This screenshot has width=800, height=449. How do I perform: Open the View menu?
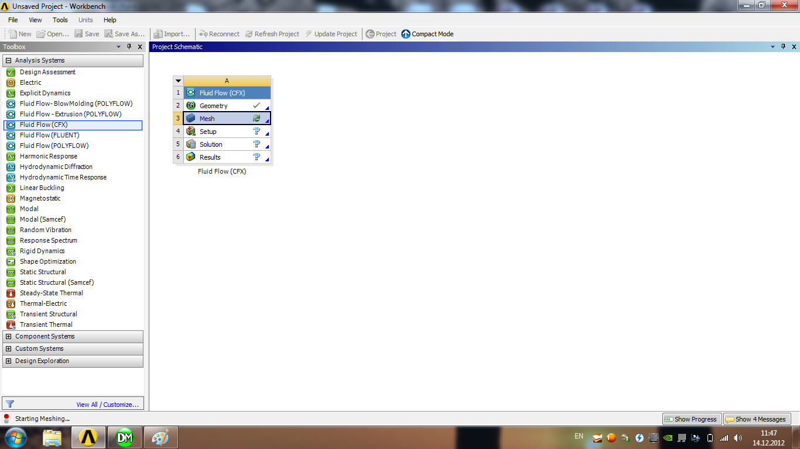35,20
